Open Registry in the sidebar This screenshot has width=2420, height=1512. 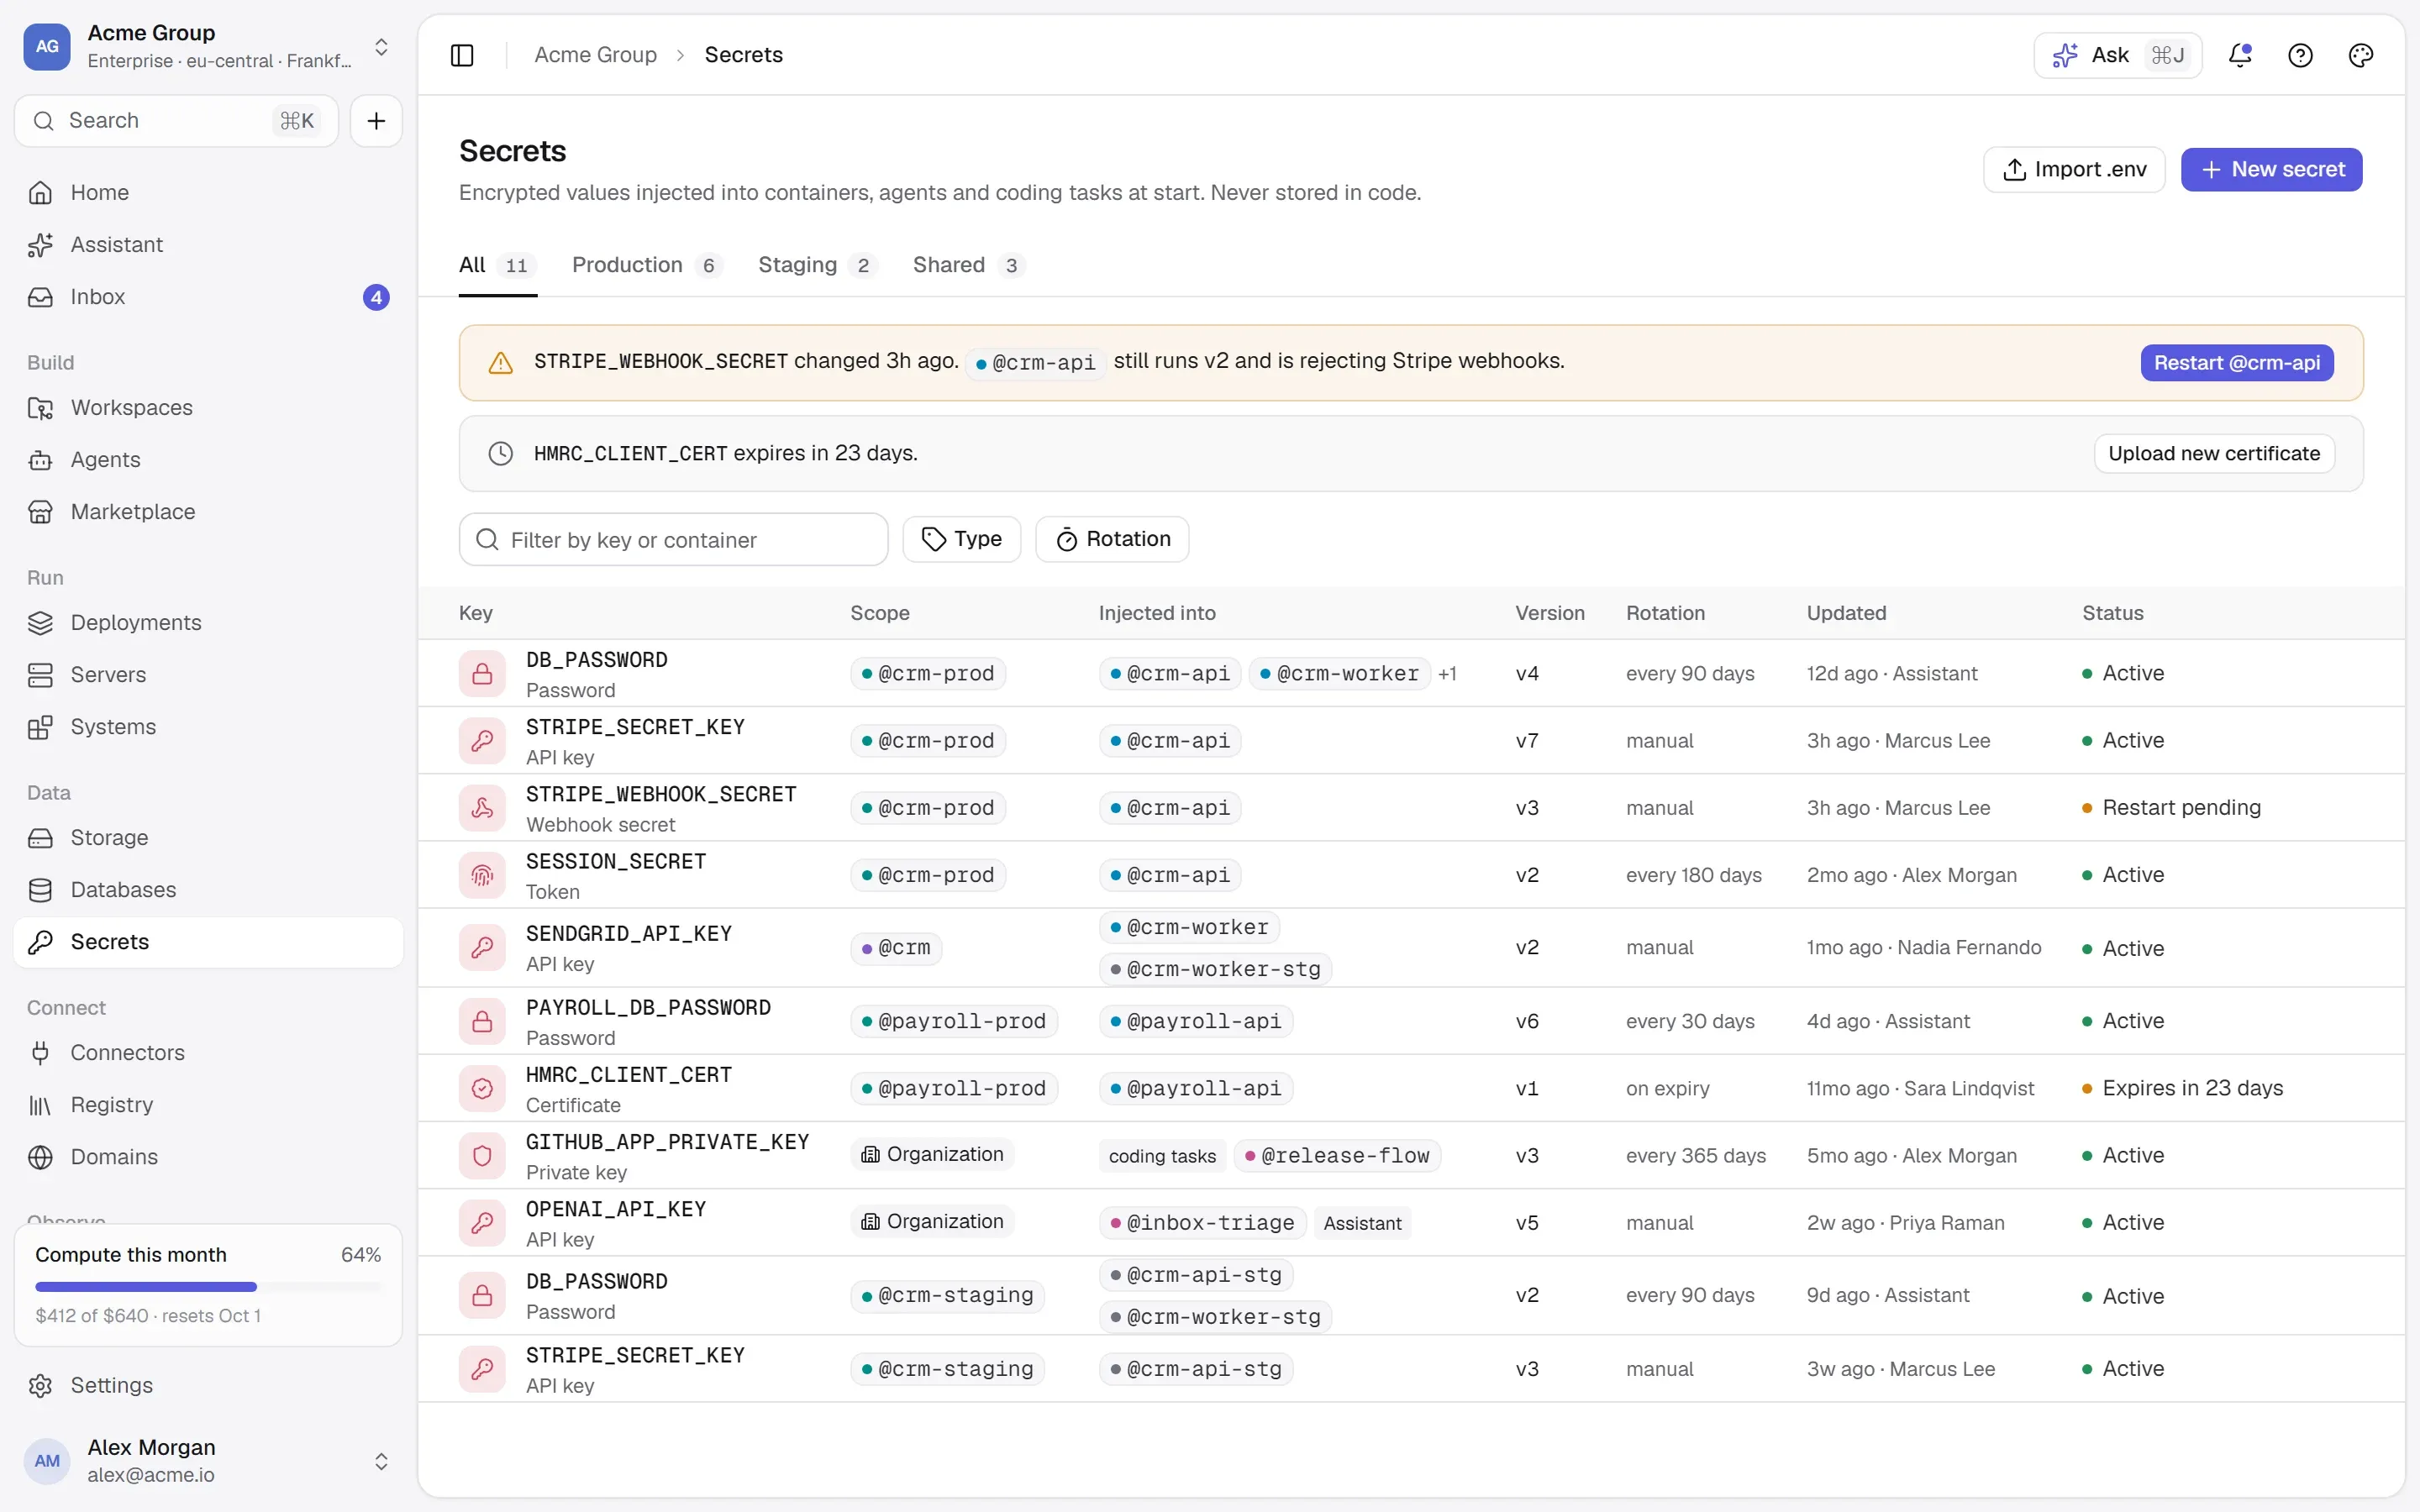coord(208,1104)
